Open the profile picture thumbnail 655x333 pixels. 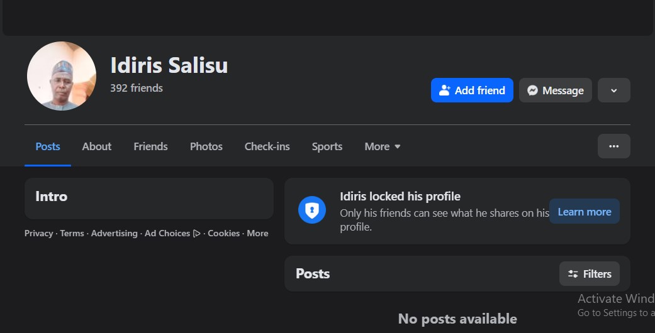click(62, 76)
